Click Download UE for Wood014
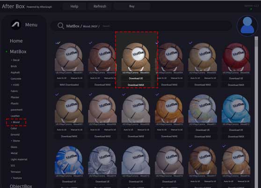The height and width of the screenshot is (188, 261). coord(102,181)
